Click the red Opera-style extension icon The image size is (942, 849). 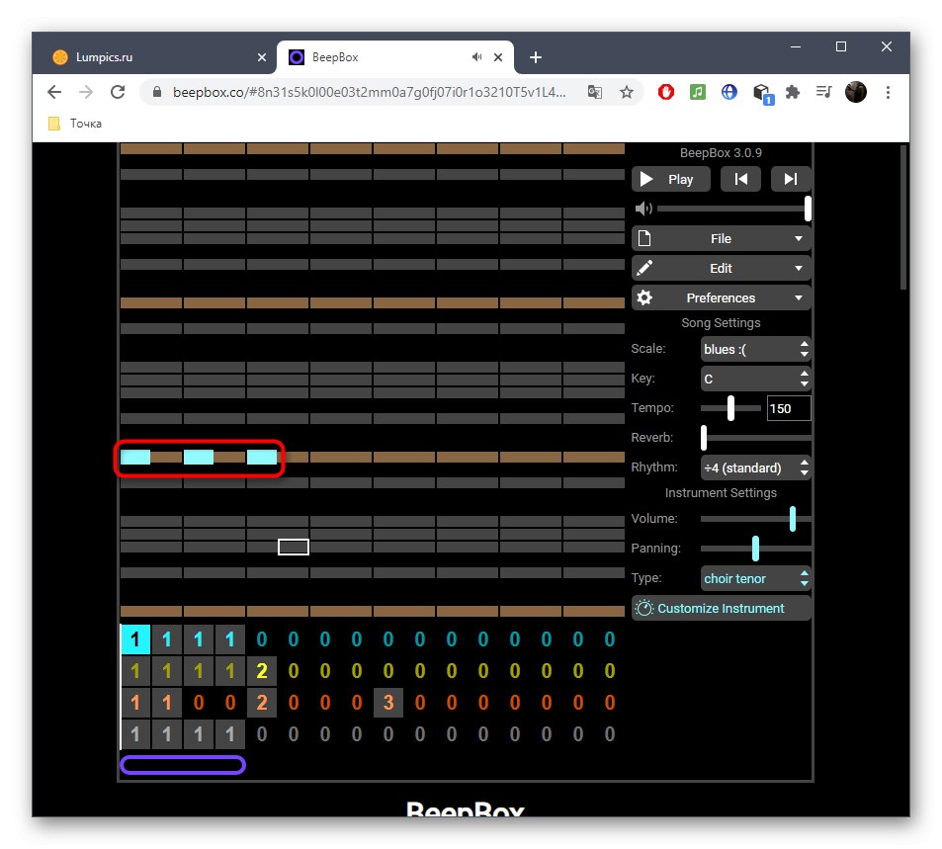coord(665,92)
